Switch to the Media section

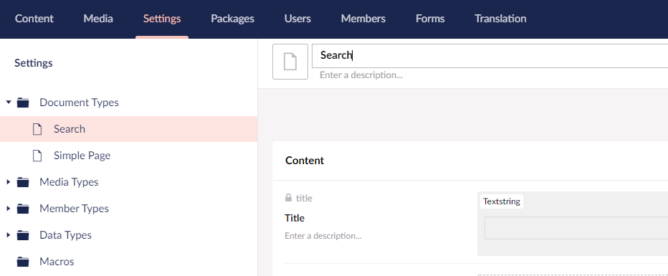tap(98, 19)
